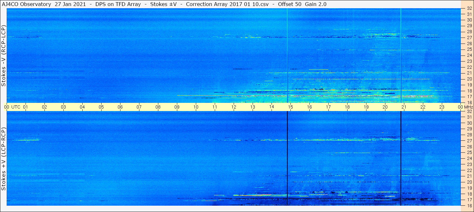
Task: Click the '00 MHz' label ending the time axis
Action: (x=465, y=107)
